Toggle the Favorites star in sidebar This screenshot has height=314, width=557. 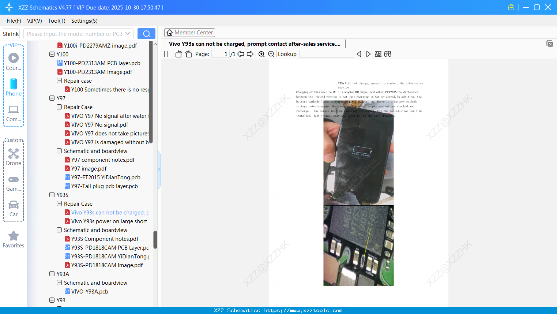pyautogui.click(x=14, y=236)
